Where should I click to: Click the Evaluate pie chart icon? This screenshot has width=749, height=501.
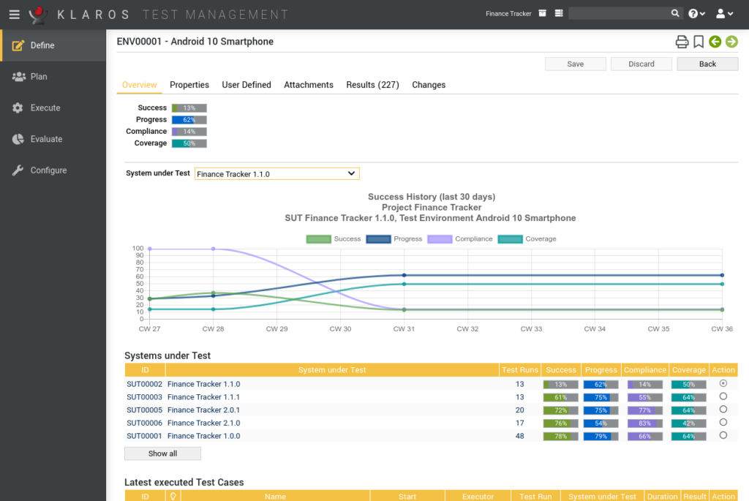18,139
